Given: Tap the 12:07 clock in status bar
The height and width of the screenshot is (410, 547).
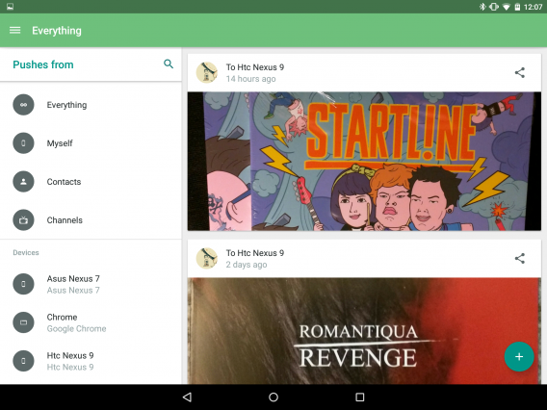Looking at the screenshot, I should tap(534, 7).
